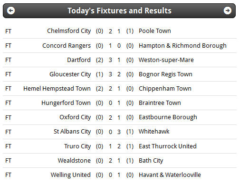Click Havant & Waterlooville team name
The image size is (239, 186).
170,175
